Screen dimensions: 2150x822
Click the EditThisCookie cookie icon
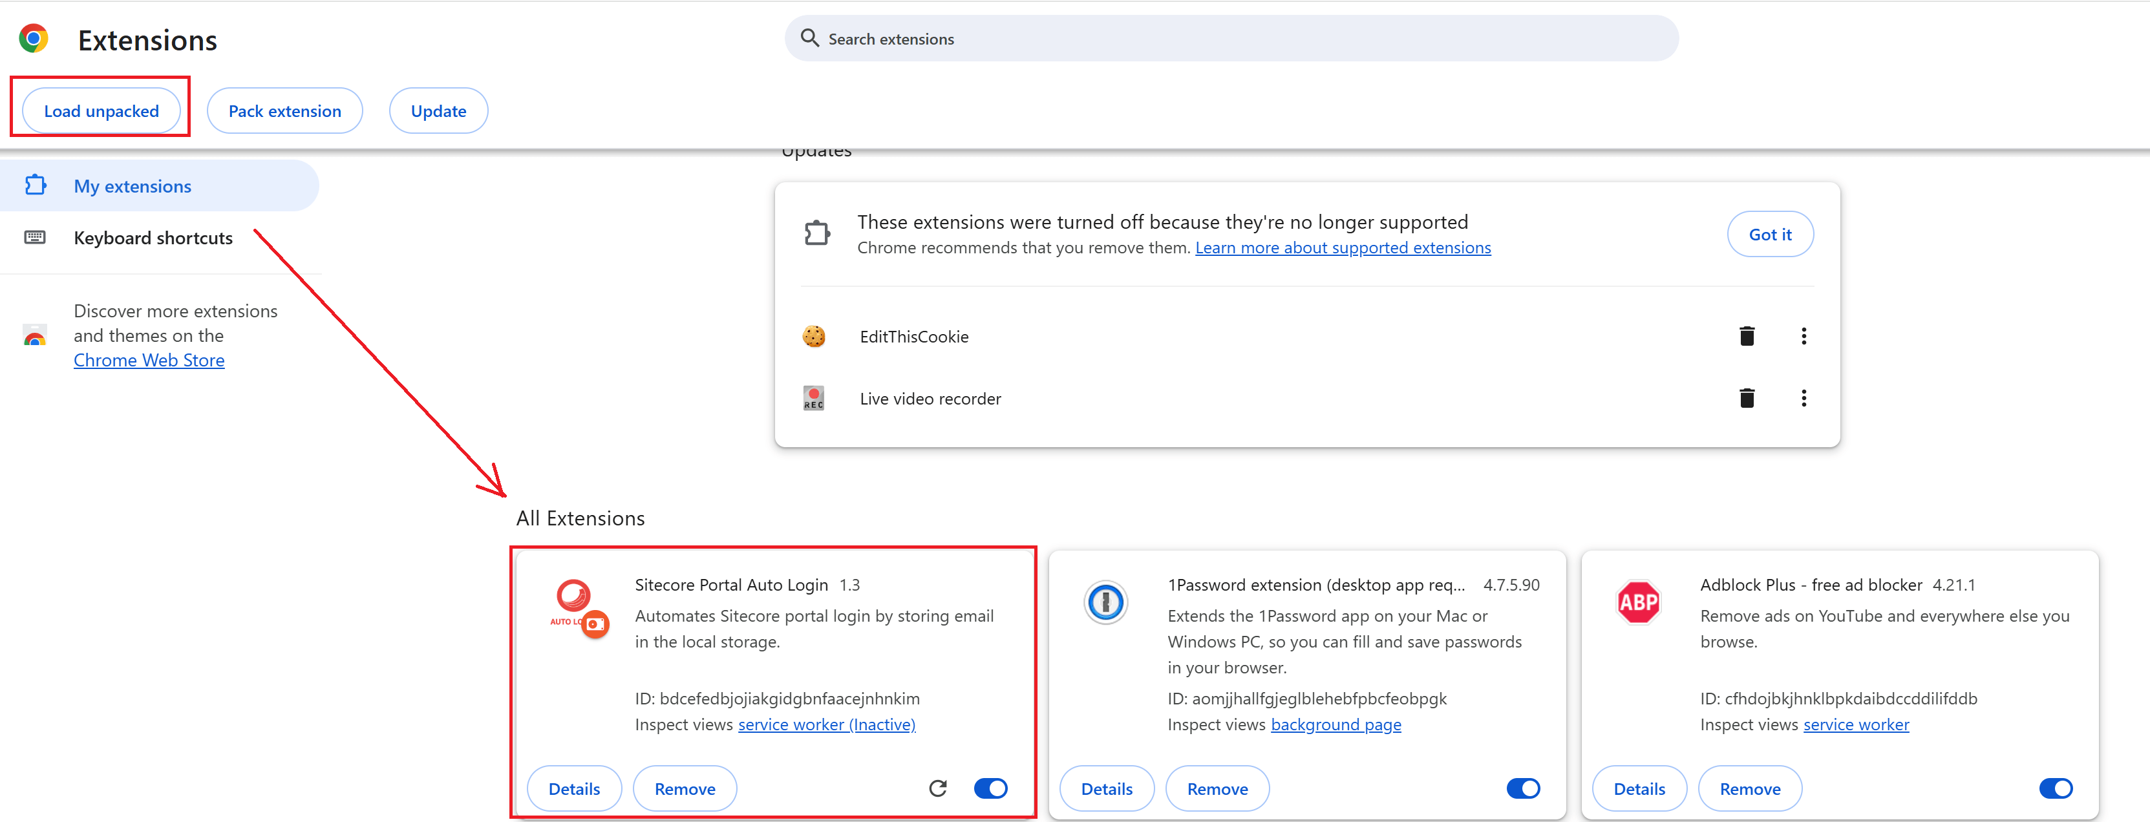pos(814,336)
